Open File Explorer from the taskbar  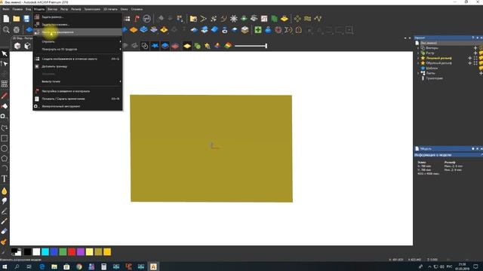coord(54,266)
